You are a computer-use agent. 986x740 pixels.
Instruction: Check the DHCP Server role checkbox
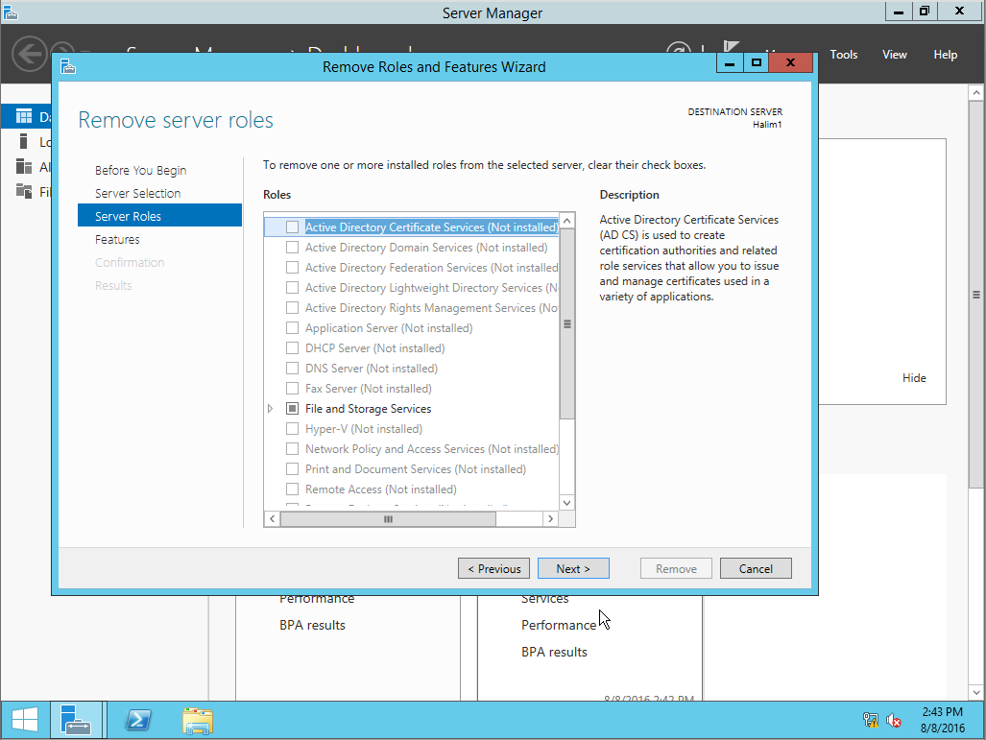tap(292, 347)
